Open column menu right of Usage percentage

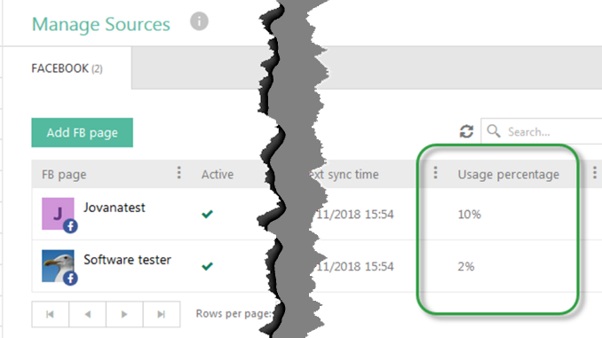click(x=594, y=173)
